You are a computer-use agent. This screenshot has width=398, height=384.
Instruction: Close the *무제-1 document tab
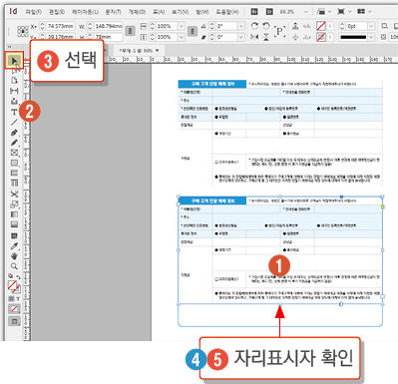[158, 51]
